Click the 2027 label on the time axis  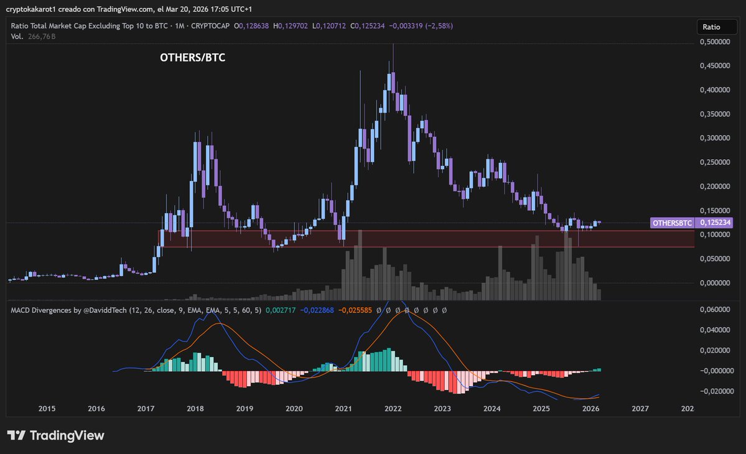640,409
